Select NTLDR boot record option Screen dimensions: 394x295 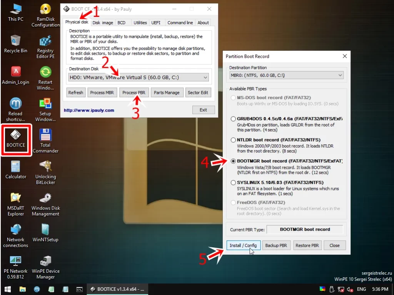(x=233, y=140)
